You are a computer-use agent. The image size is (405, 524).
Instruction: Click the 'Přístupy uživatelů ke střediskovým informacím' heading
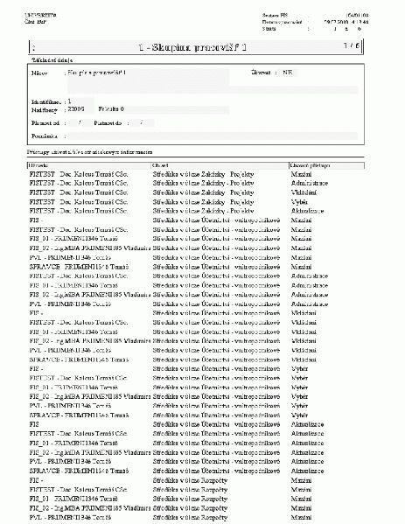click(90, 152)
